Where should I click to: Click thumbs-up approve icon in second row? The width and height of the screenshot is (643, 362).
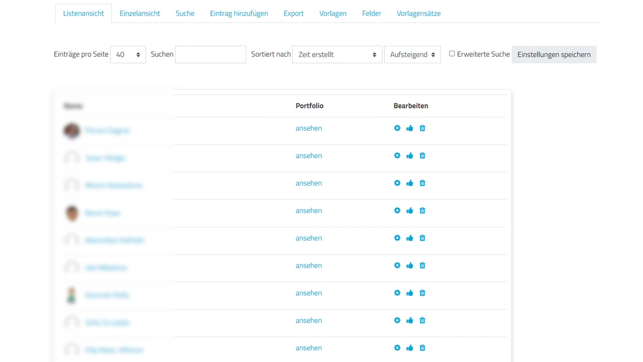409,156
